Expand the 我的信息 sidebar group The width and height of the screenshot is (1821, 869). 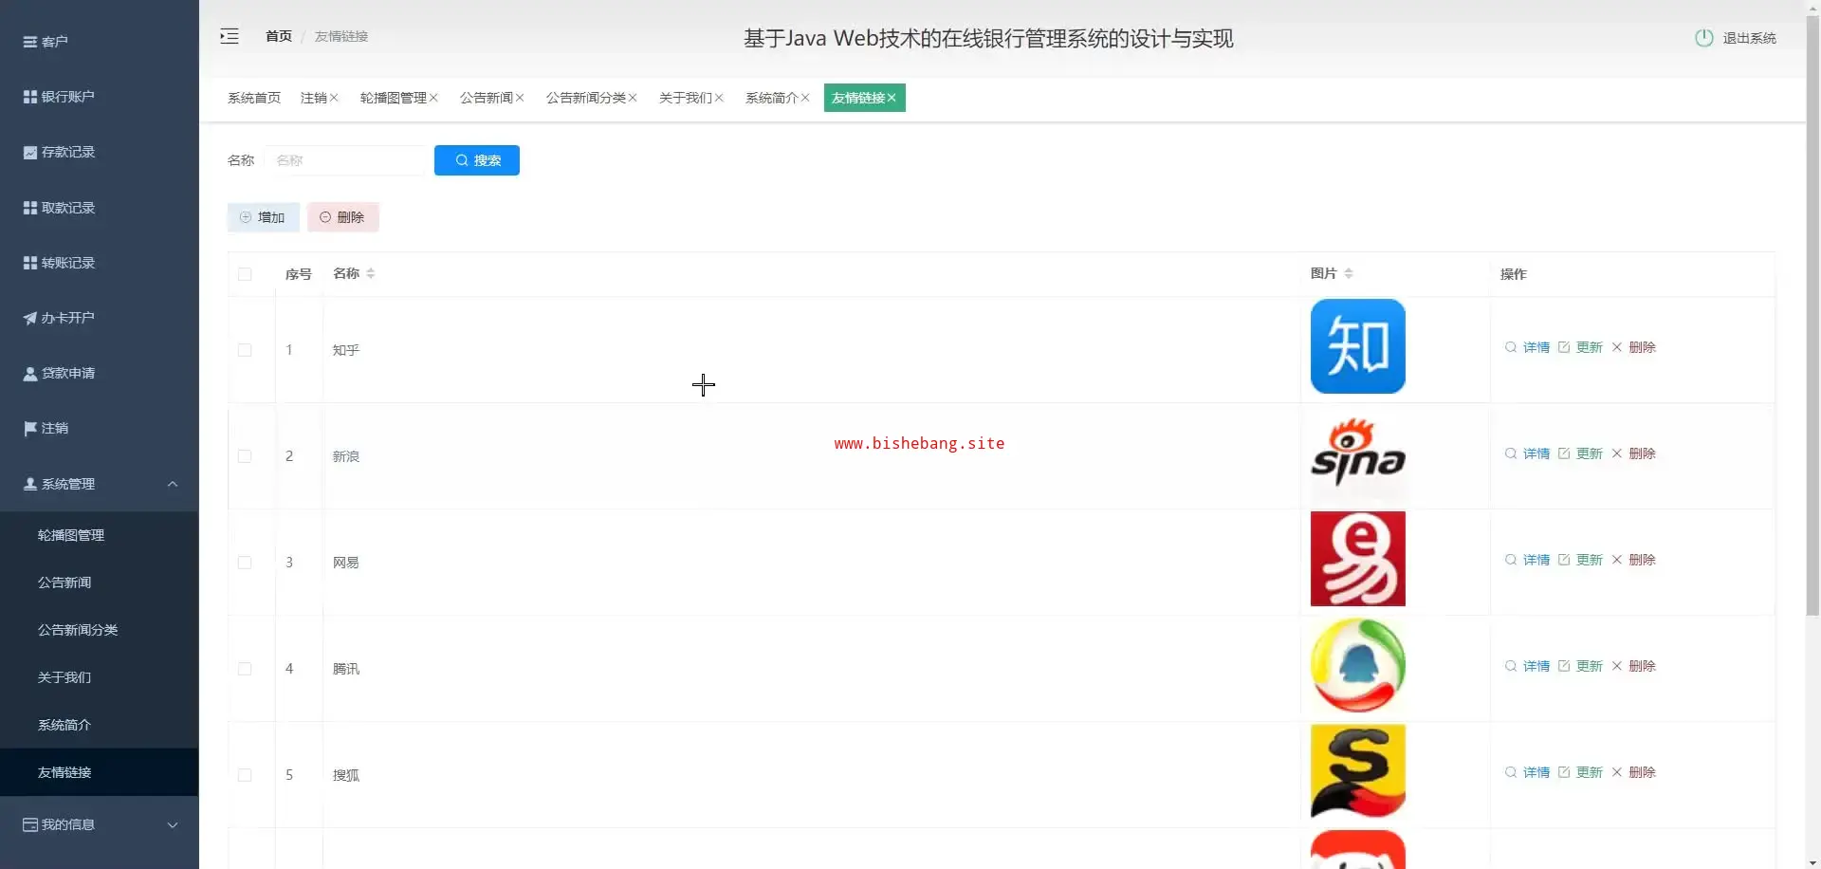[x=100, y=824]
